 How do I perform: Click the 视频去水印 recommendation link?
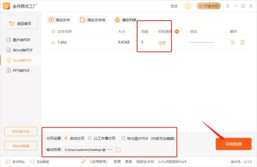click(x=145, y=162)
